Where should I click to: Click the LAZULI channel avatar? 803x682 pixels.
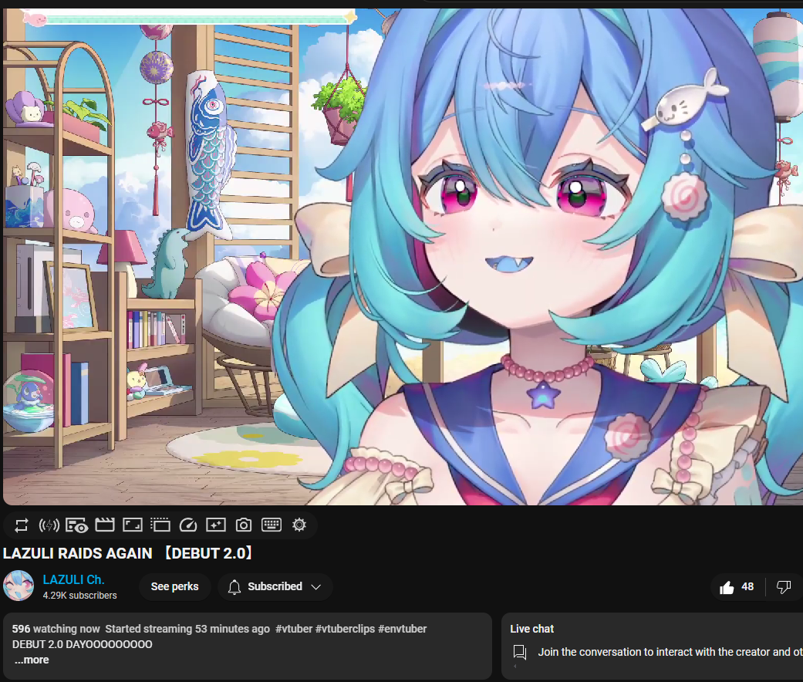click(x=19, y=586)
